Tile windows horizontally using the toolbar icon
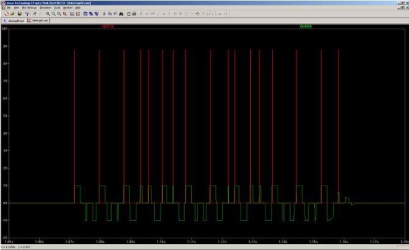Screen dimensions: 409x250 (x=85, y=14)
